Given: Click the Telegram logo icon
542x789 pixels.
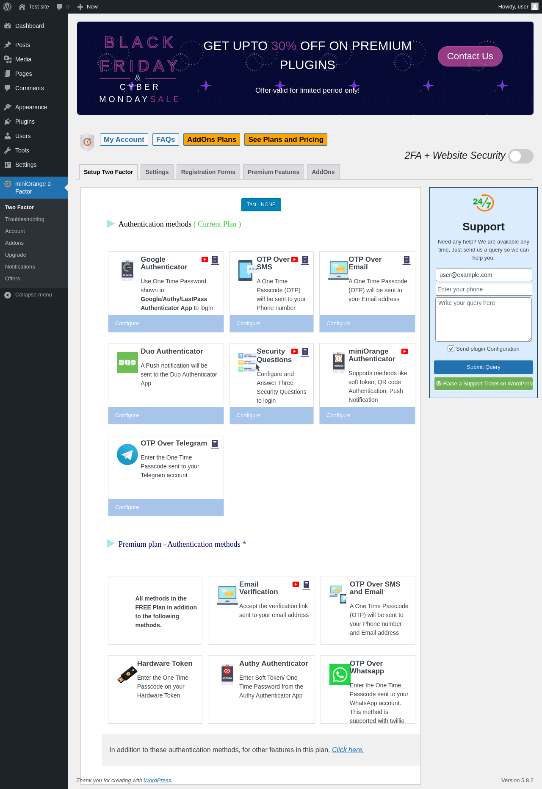Looking at the screenshot, I should point(127,454).
